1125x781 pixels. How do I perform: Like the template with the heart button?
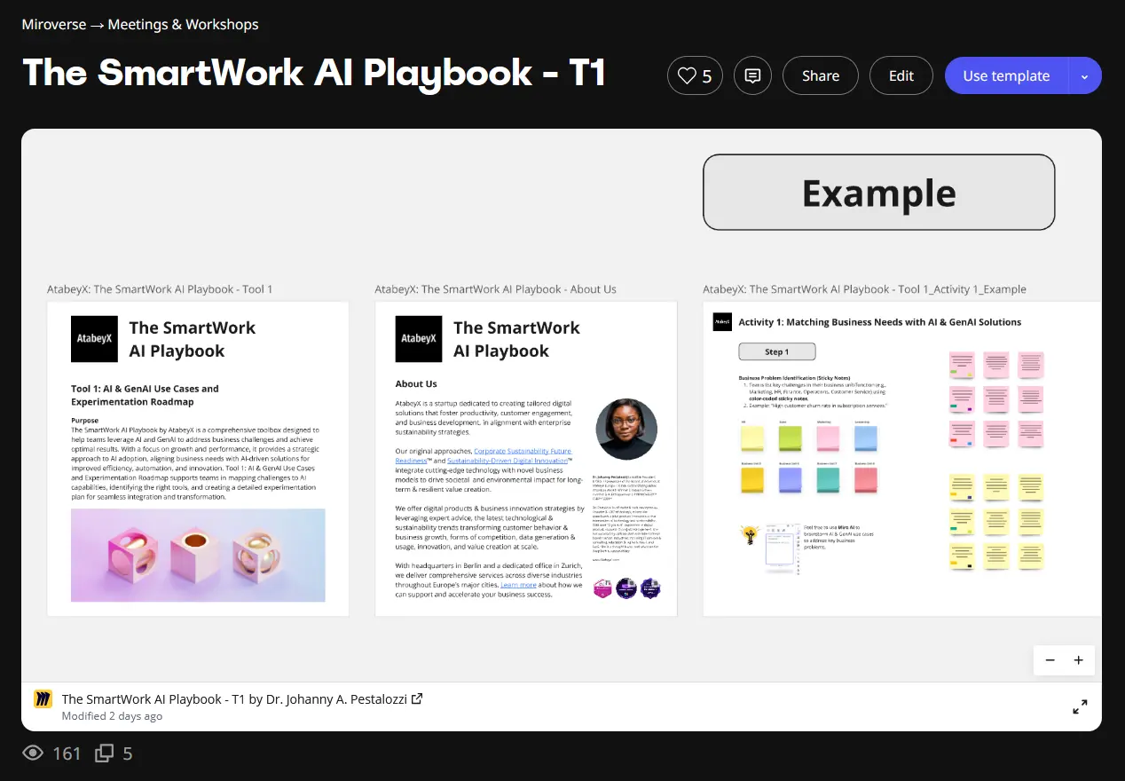tap(695, 75)
